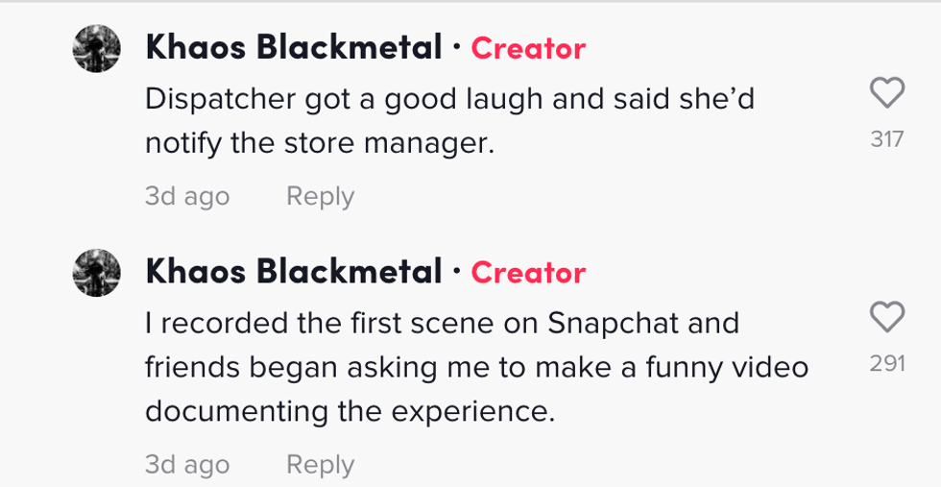Click the 3d ago timestamp under dispatcher comment
Viewport: 941px width, 487px height.
(187, 196)
